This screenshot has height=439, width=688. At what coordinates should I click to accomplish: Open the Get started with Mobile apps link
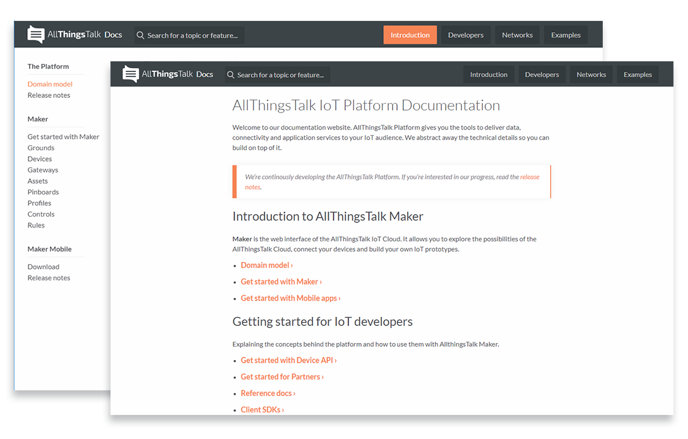tap(290, 298)
